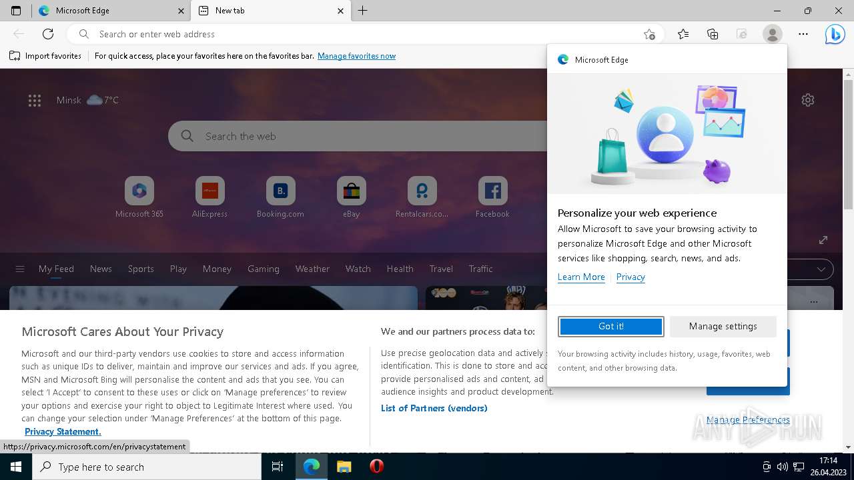This screenshot has height=480, width=854.
Task: Select Gaming feed tab
Action: [x=264, y=269]
